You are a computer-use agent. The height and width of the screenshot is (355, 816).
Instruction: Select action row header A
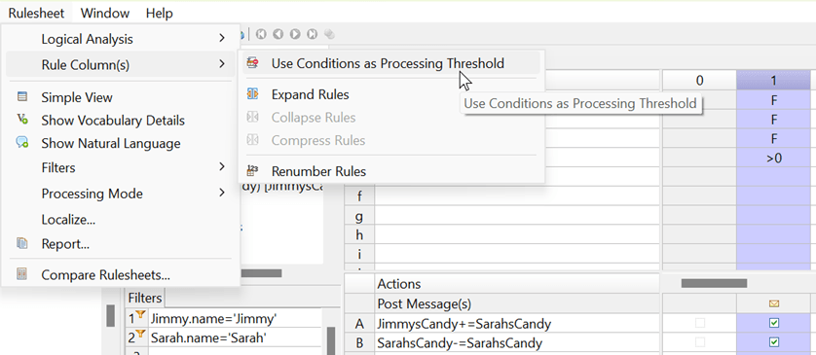tap(359, 324)
